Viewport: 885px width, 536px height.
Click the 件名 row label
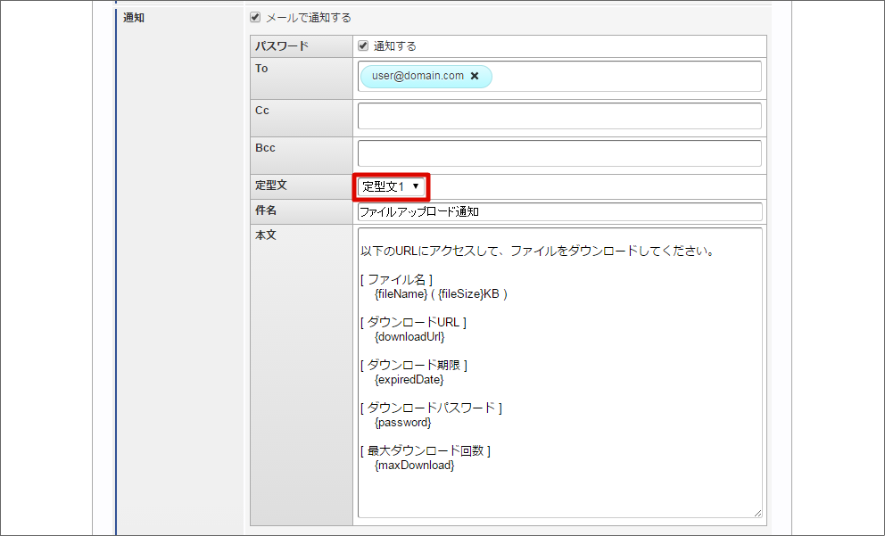click(x=266, y=210)
